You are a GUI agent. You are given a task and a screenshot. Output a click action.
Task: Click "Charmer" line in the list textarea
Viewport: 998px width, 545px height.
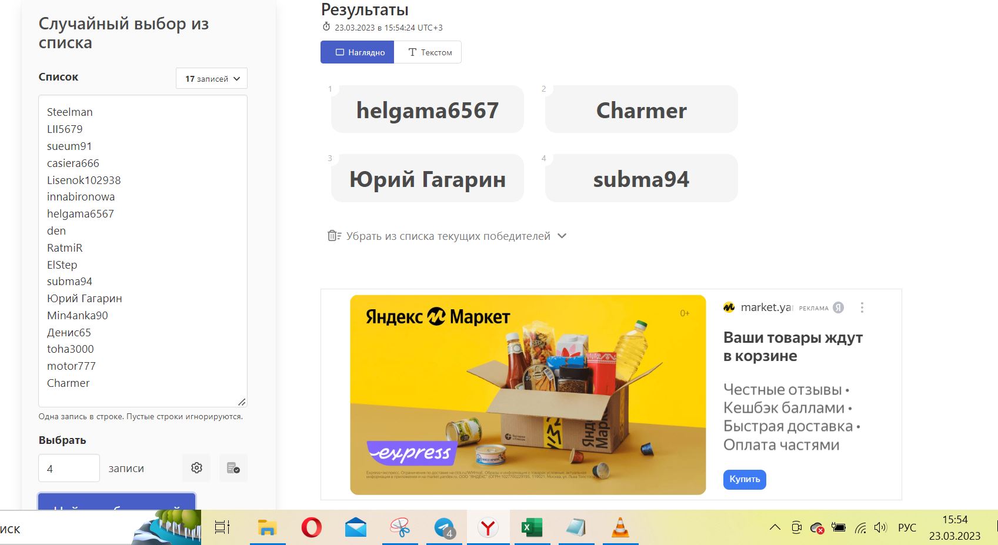coord(68,383)
